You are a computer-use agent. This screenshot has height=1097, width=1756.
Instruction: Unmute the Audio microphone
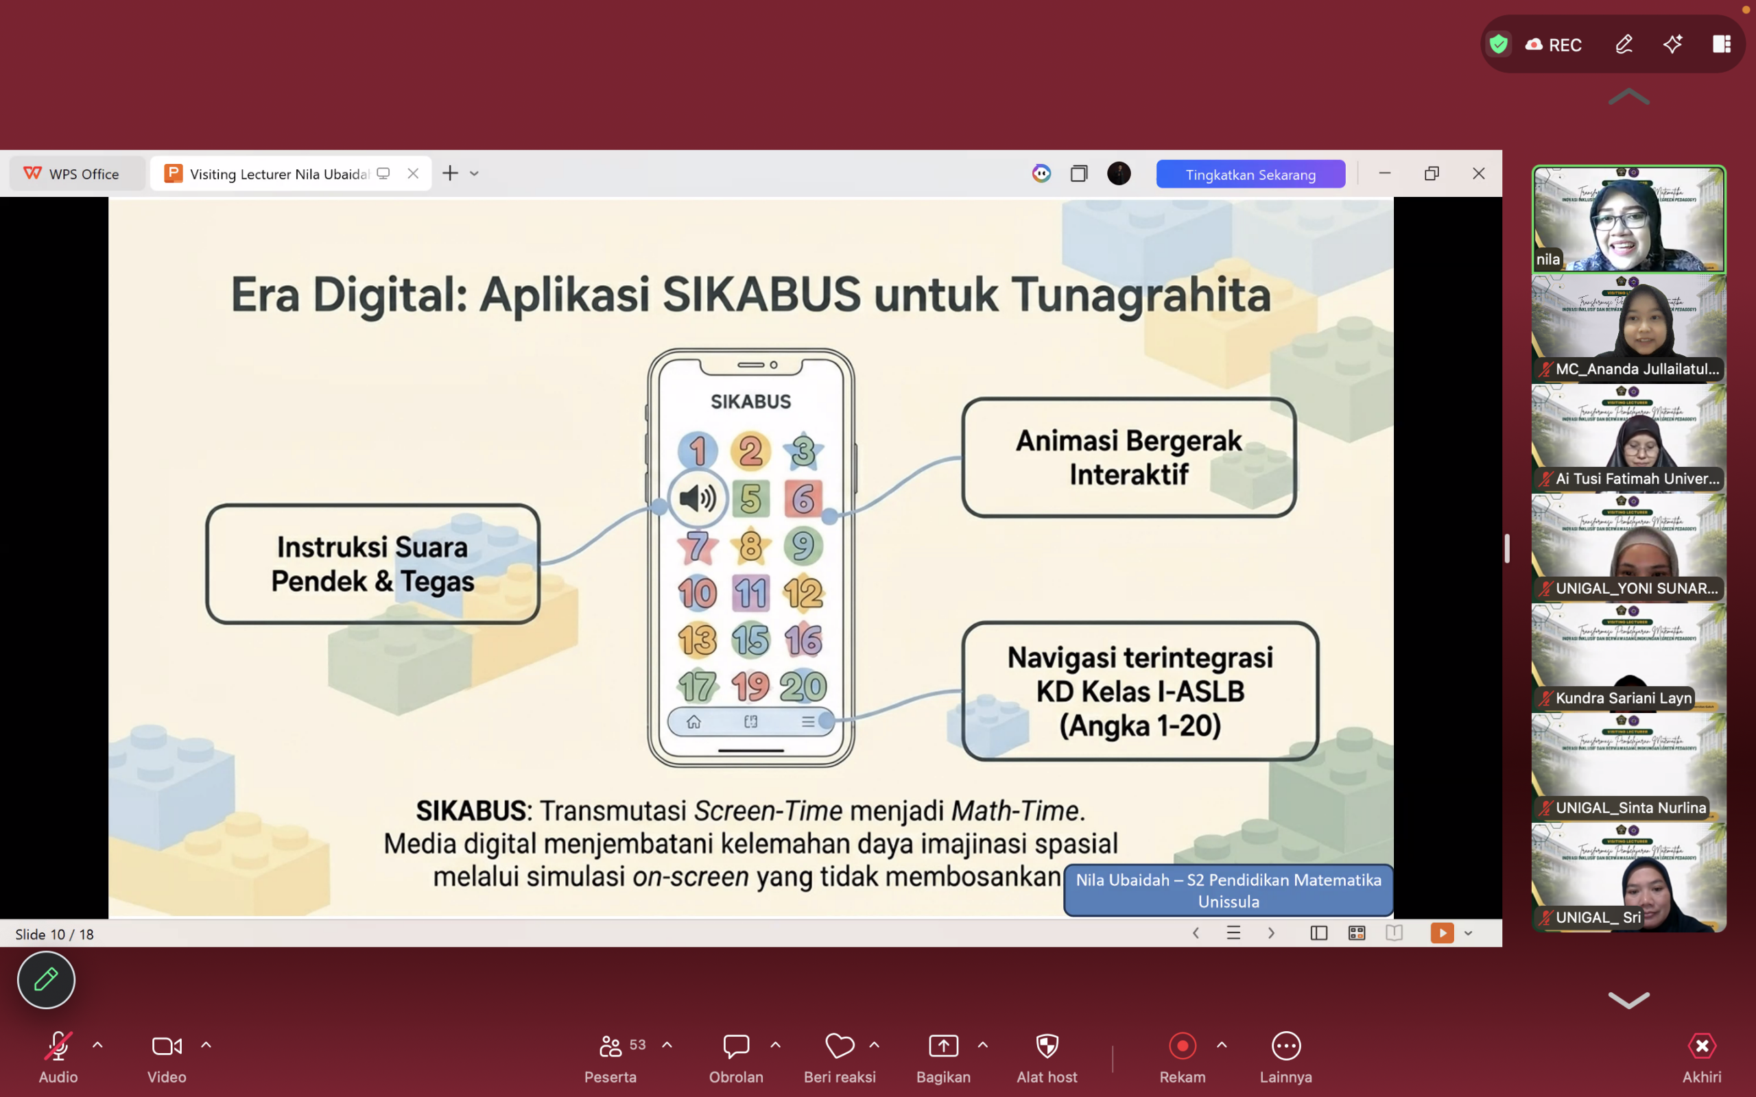(x=58, y=1057)
